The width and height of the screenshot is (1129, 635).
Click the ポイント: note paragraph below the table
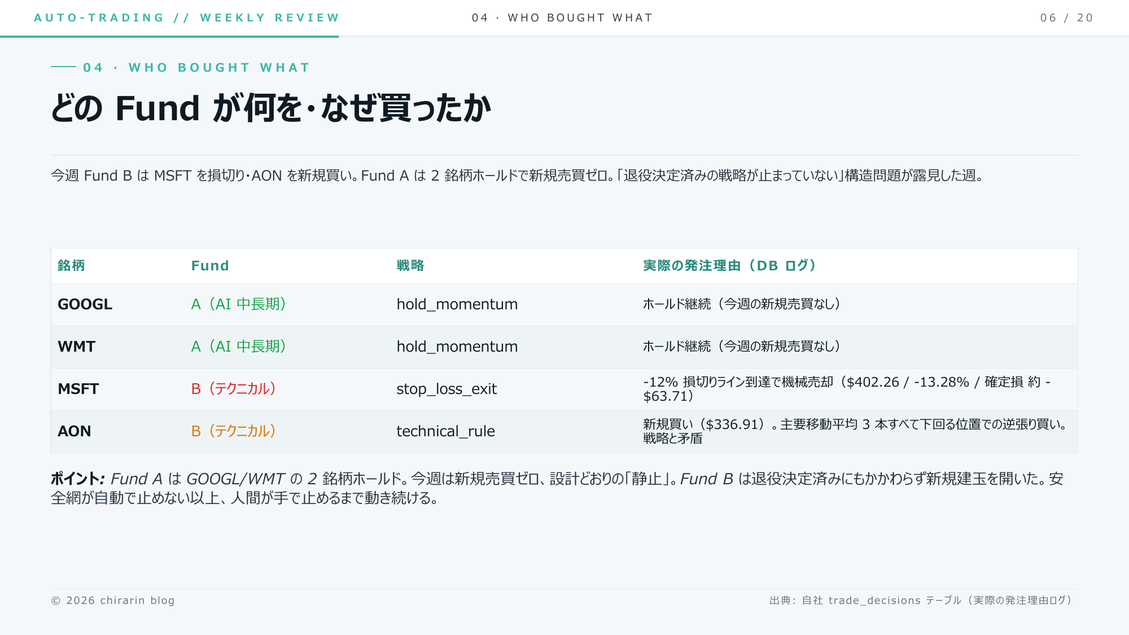pos(557,488)
